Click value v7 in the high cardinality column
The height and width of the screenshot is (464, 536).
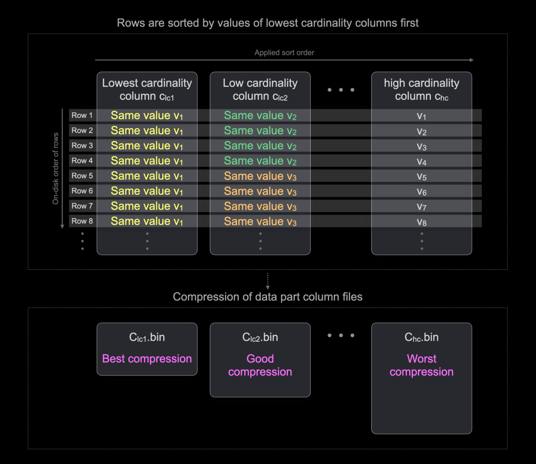421,206
